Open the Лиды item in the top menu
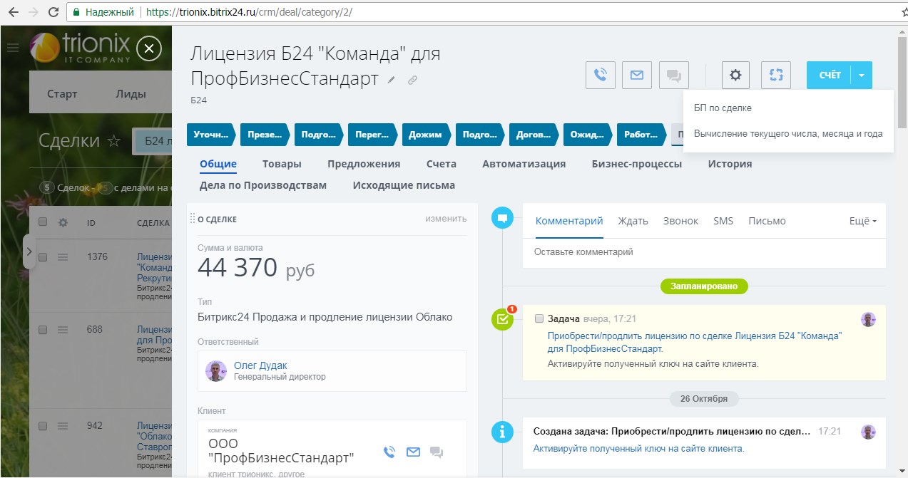The image size is (908, 478). point(131,94)
